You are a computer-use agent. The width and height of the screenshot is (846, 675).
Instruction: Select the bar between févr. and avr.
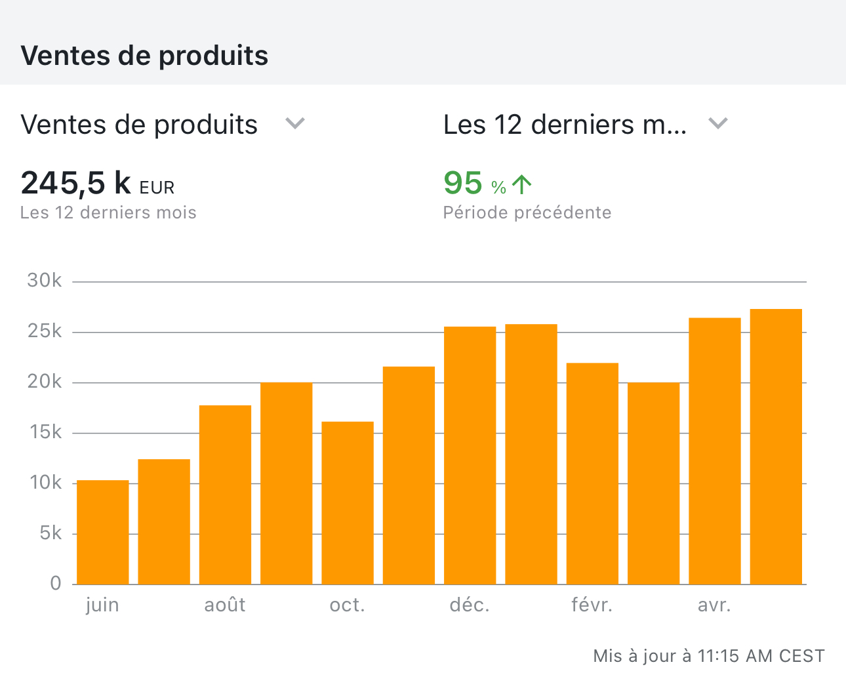(x=654, y=483)
